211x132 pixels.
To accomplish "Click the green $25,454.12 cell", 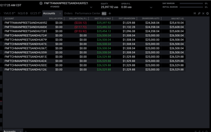I will pos(104,31).
